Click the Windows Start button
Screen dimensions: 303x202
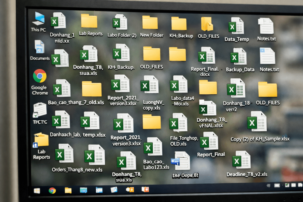37,190
